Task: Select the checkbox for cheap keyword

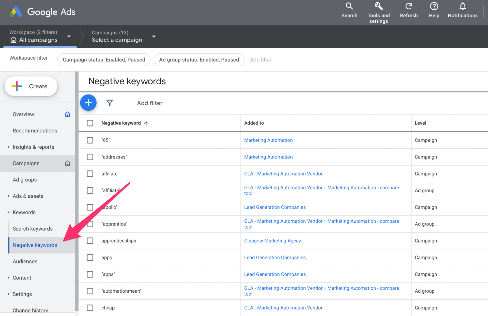Action: pos(90,308)
